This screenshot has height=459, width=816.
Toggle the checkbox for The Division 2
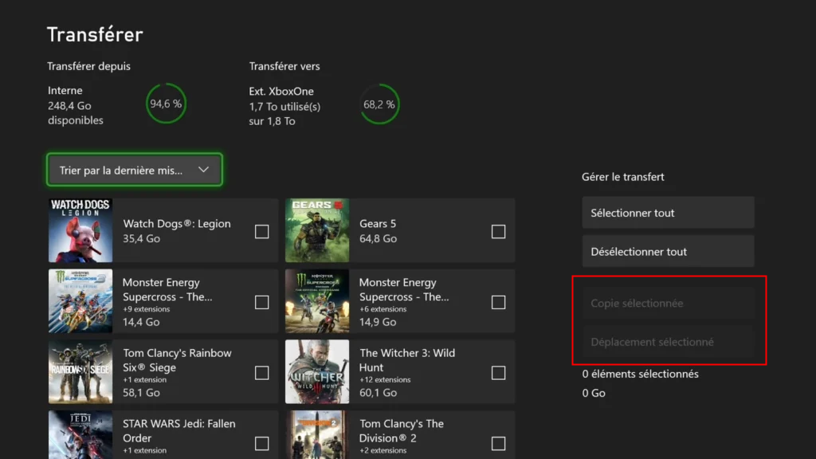498,444
